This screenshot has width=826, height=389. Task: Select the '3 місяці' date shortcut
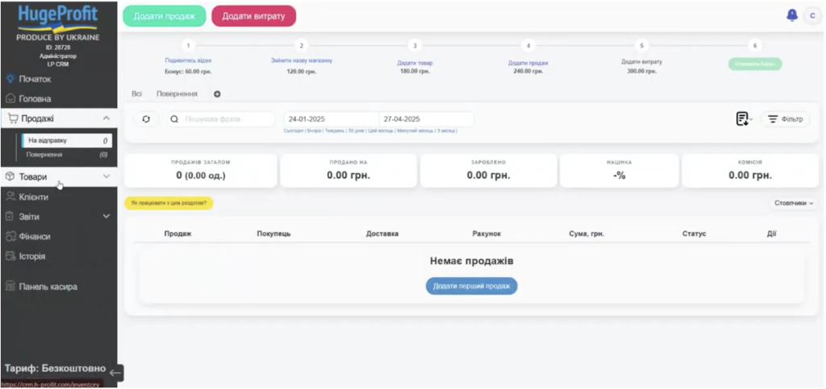tap(445, 131)
